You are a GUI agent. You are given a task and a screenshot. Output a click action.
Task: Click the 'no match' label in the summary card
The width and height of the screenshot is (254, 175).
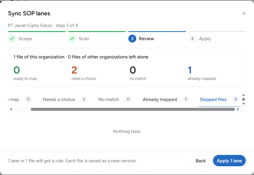pyautogui.click(x=138, y=79)
